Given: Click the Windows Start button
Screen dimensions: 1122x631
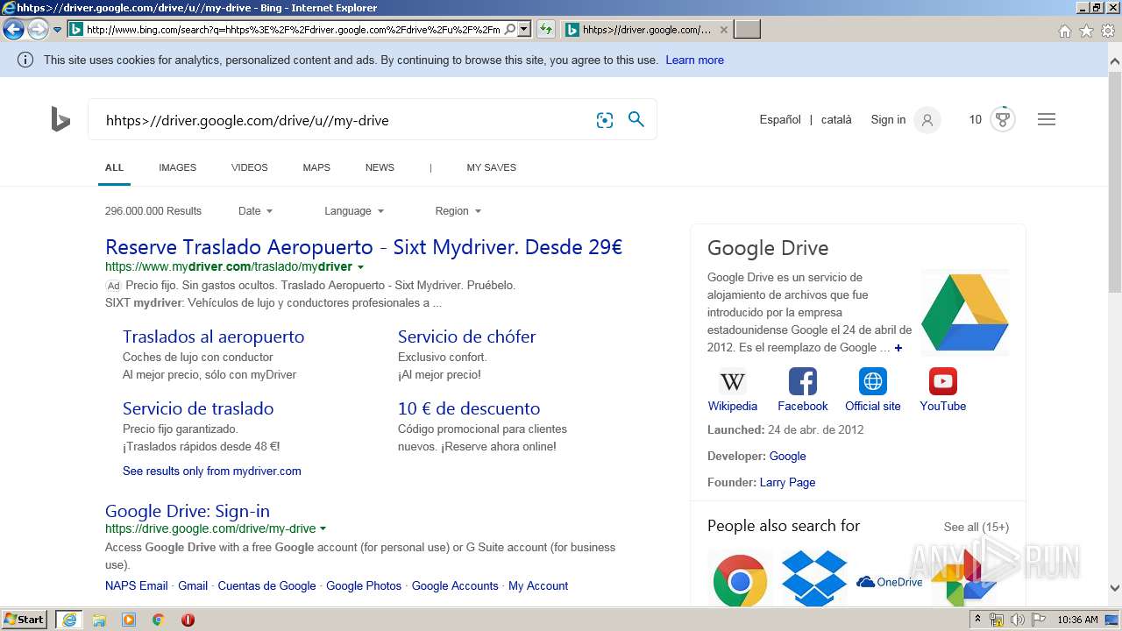Looking at the screenshot, I should [x=25, y=620].
